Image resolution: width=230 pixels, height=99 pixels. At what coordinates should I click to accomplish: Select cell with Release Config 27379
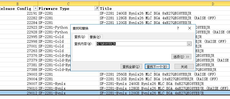pos(19,60)
